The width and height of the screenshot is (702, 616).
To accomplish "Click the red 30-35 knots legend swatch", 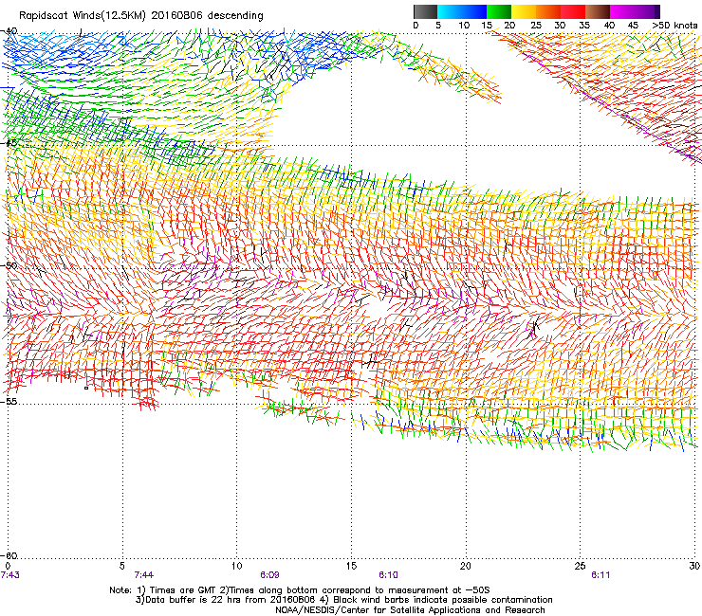I will click(573, 11).
